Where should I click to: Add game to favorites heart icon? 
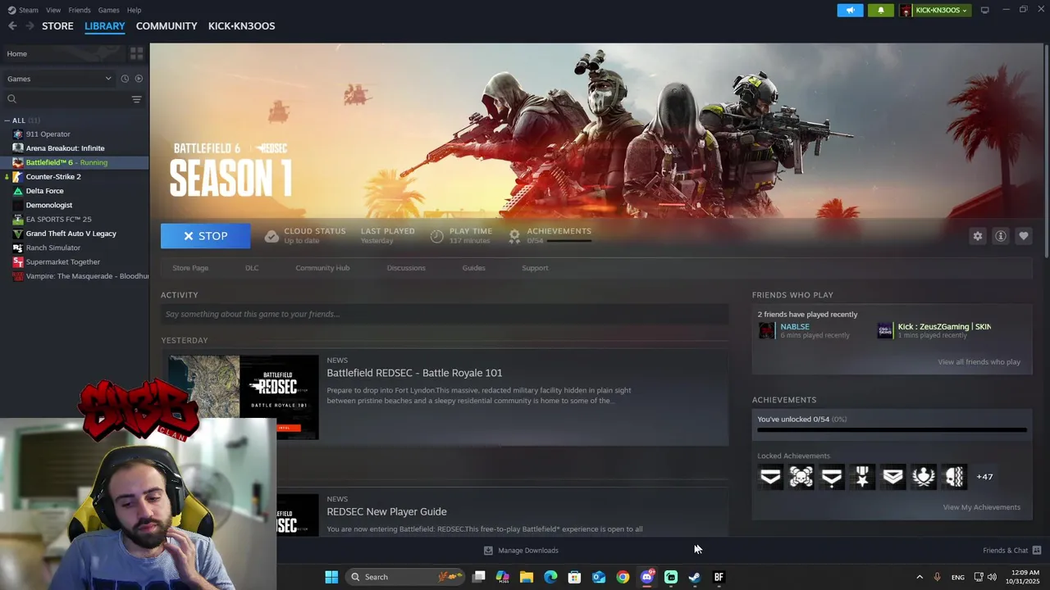pos(1024,236)
